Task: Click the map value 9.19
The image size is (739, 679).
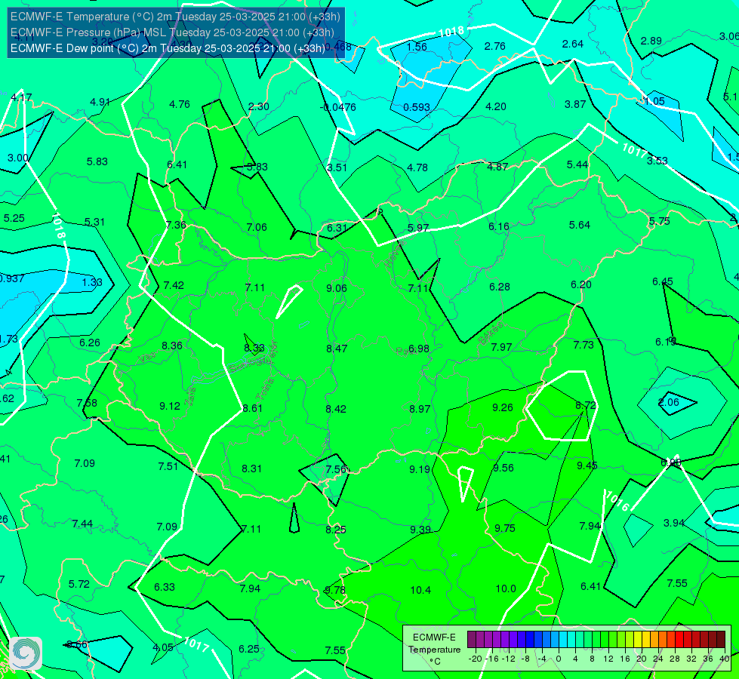Action: 420,469
